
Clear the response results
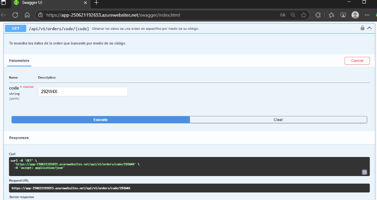click(x=279, y=120)
